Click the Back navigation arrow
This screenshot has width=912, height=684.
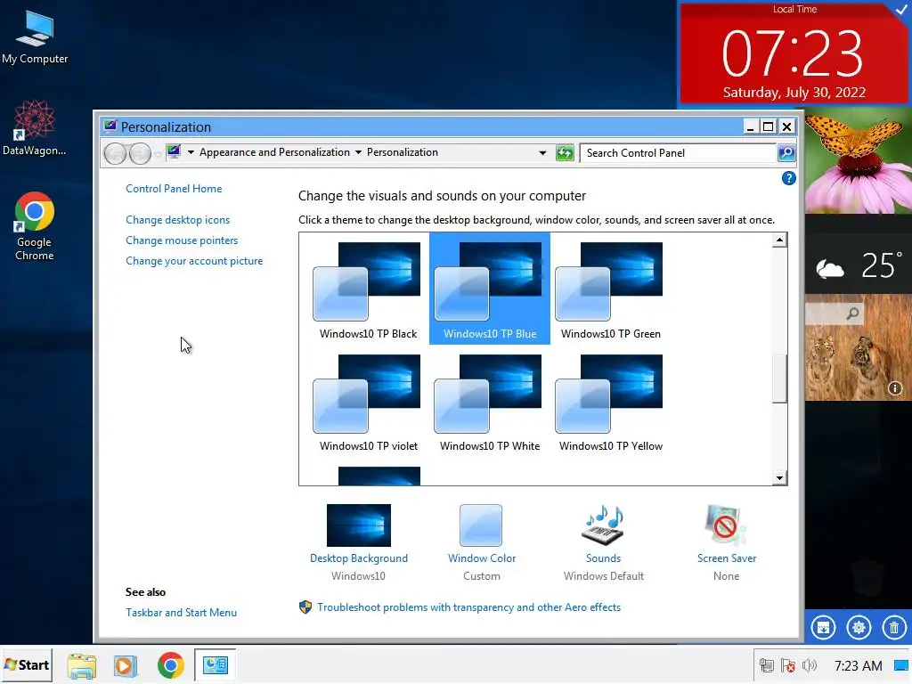click(115, 153)
